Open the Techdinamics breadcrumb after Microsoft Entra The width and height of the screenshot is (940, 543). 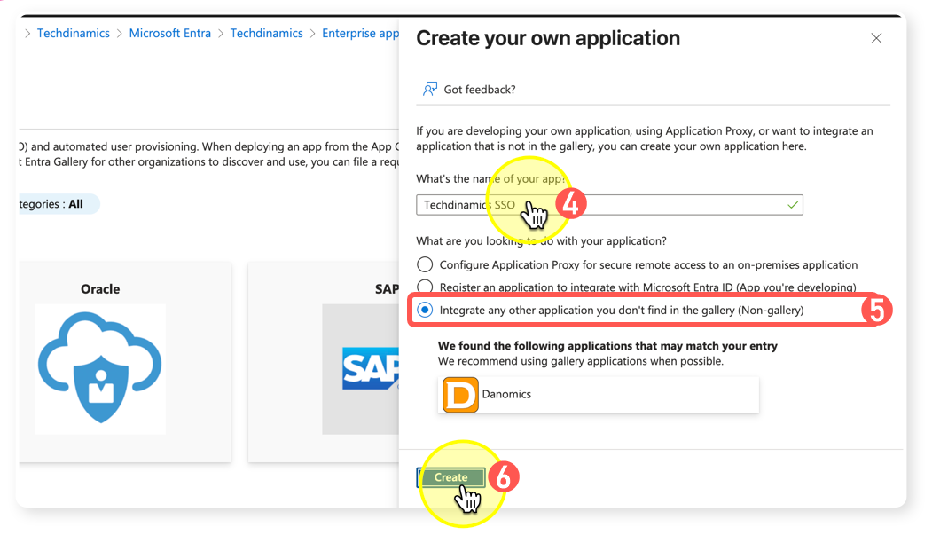[266, 34]
